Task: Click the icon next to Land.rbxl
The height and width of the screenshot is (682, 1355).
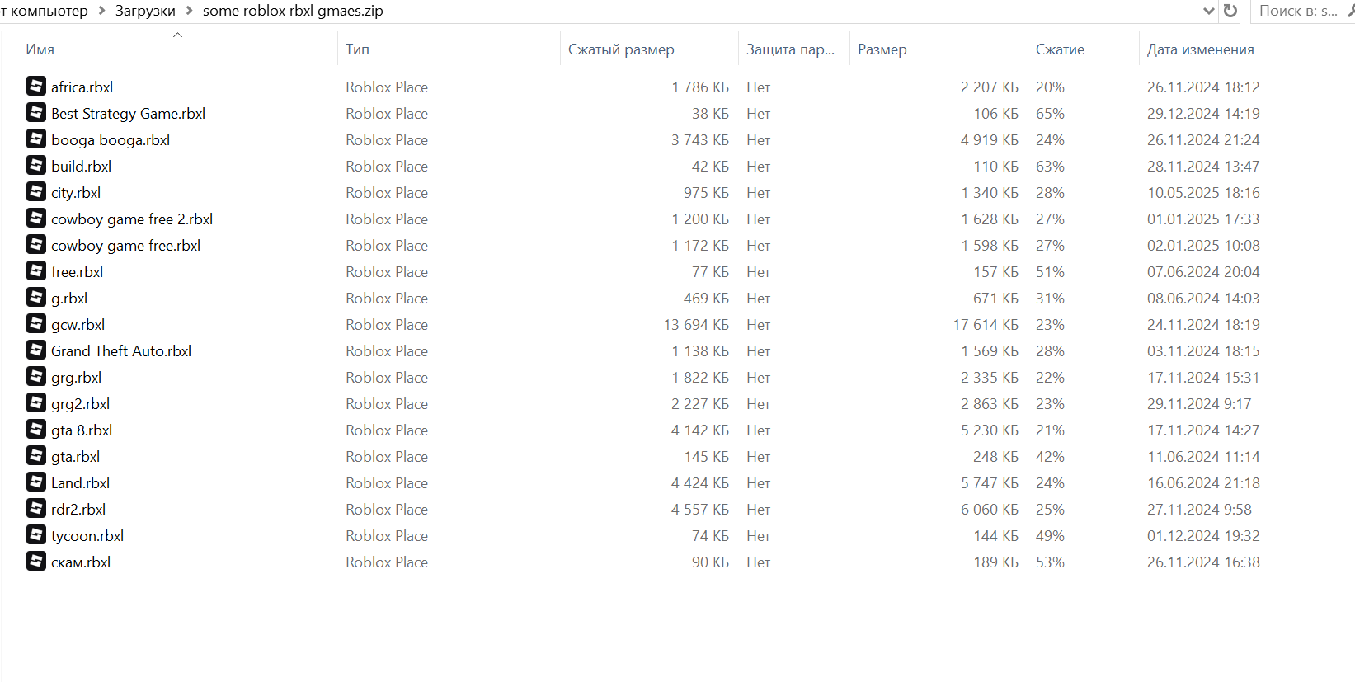Action: (x=36, y=482)
